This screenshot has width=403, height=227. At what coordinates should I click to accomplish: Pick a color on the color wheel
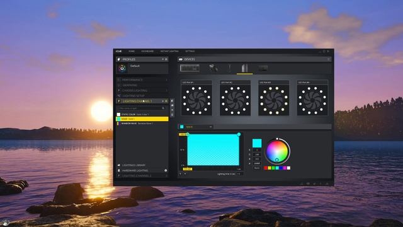[x=277, y=151]
